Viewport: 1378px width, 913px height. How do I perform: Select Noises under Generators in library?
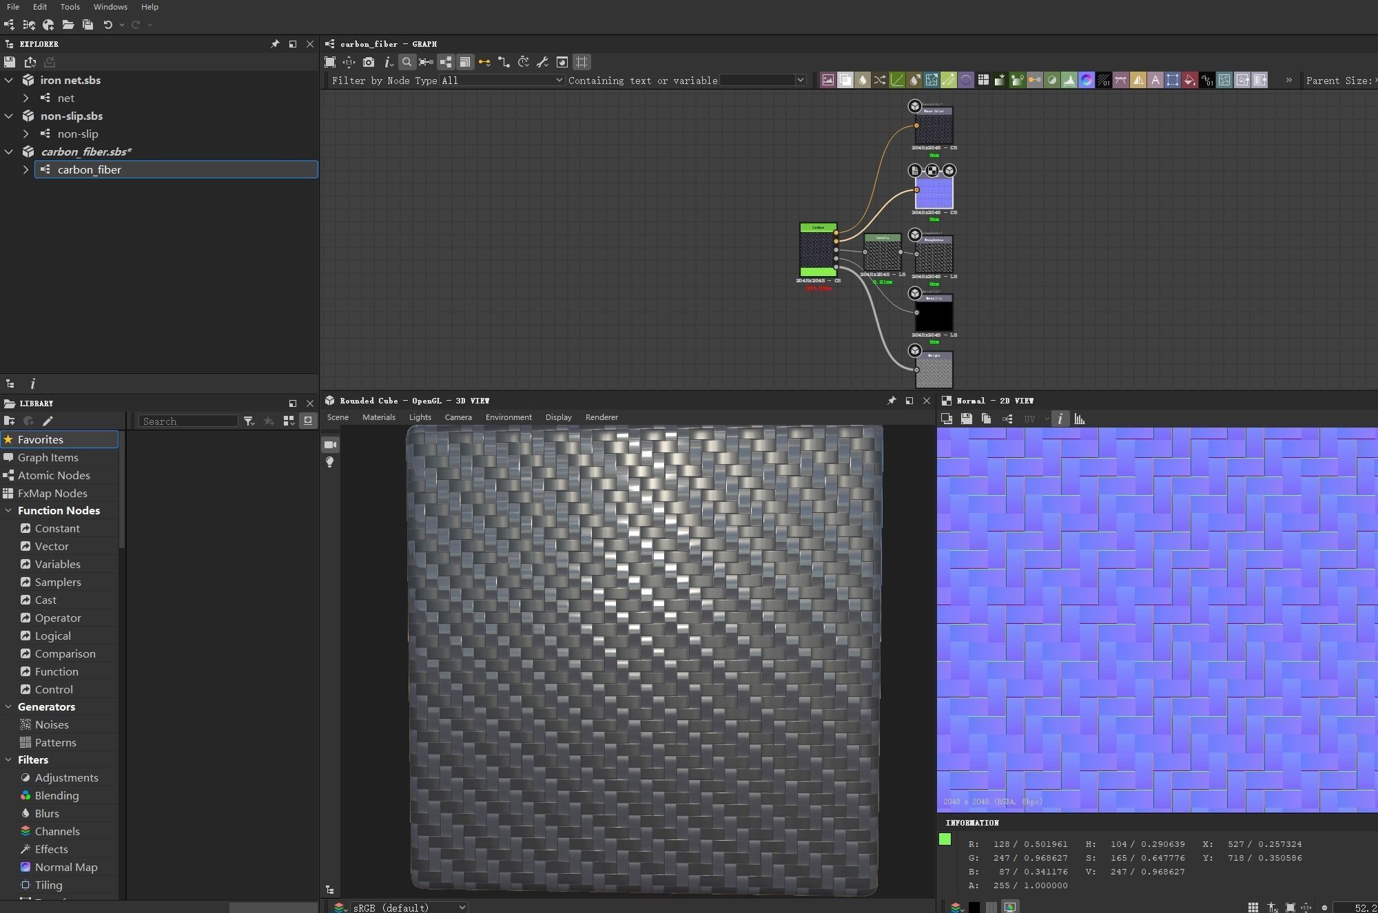(x=52, y=724)
